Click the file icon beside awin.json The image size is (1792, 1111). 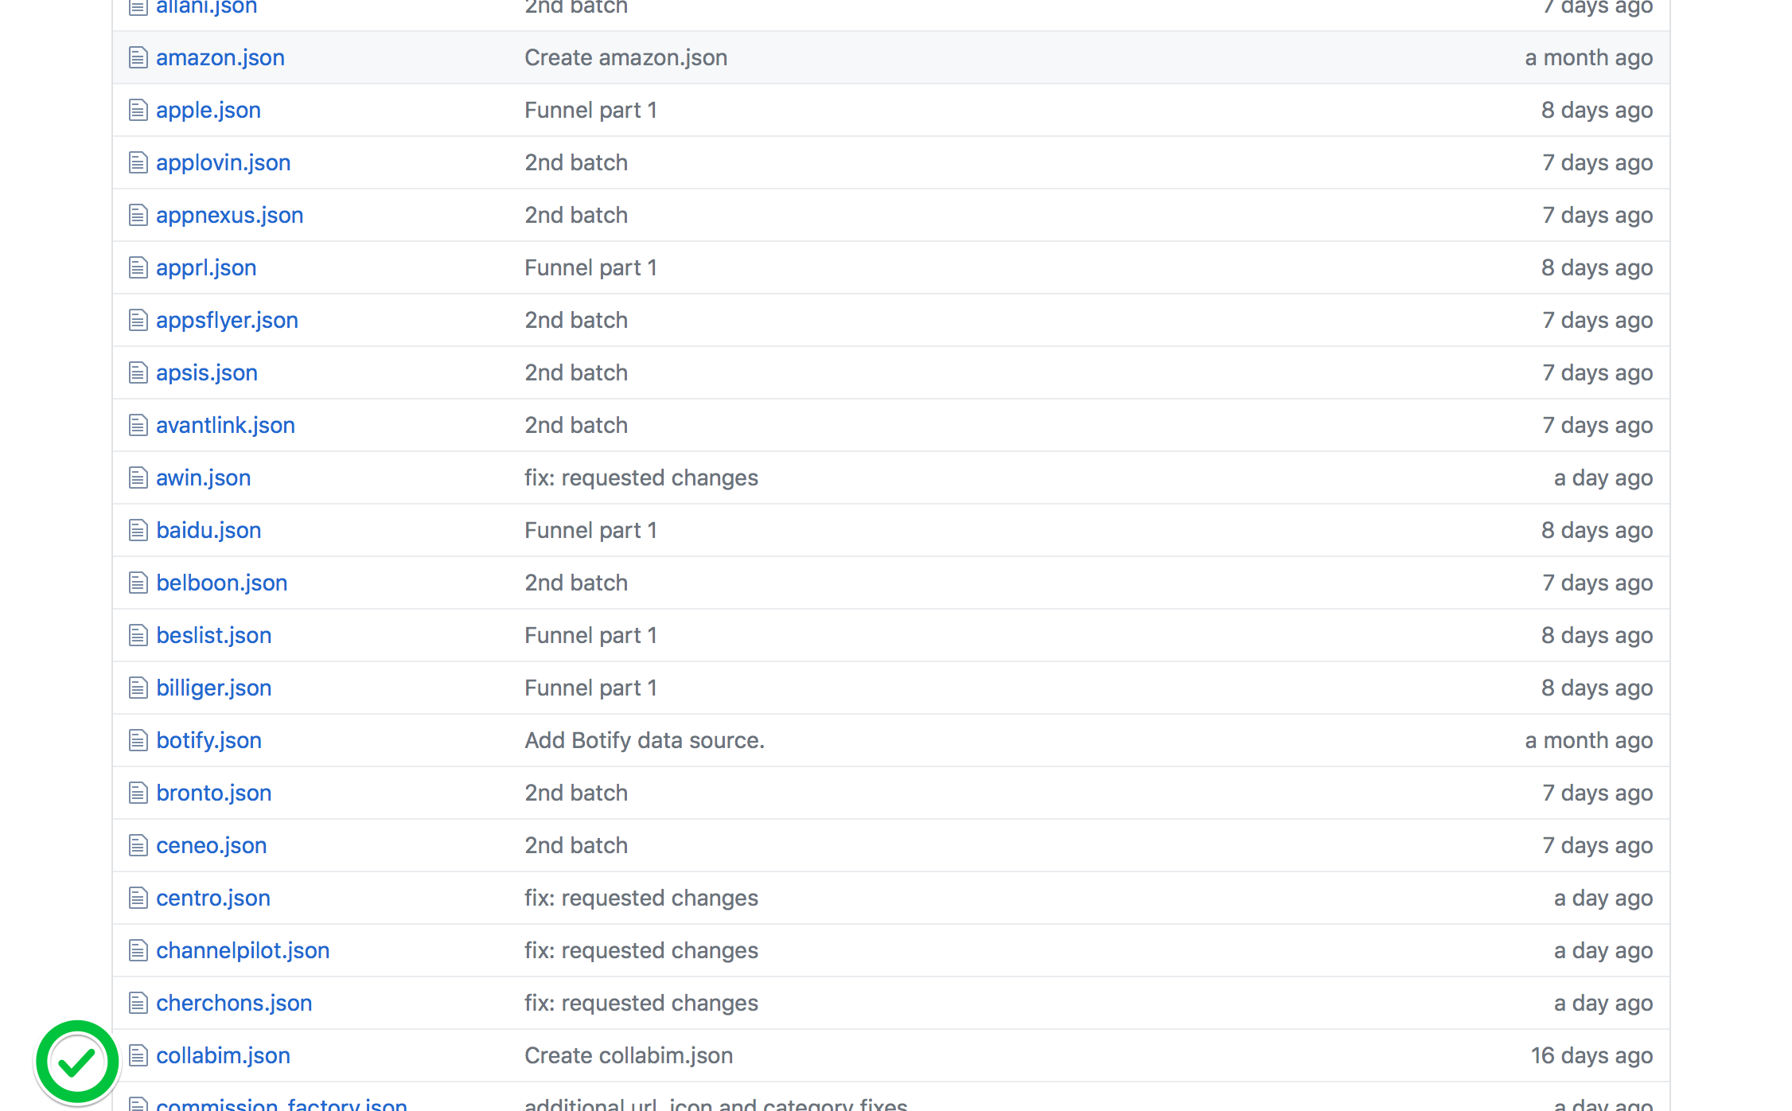point(138,478)
